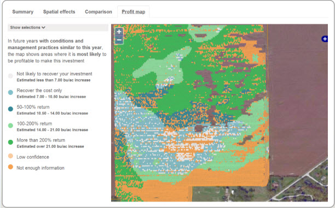Click the dark teal '50-100% return' swatch
This screenshot has width=335, height=208.
(10, 109)
